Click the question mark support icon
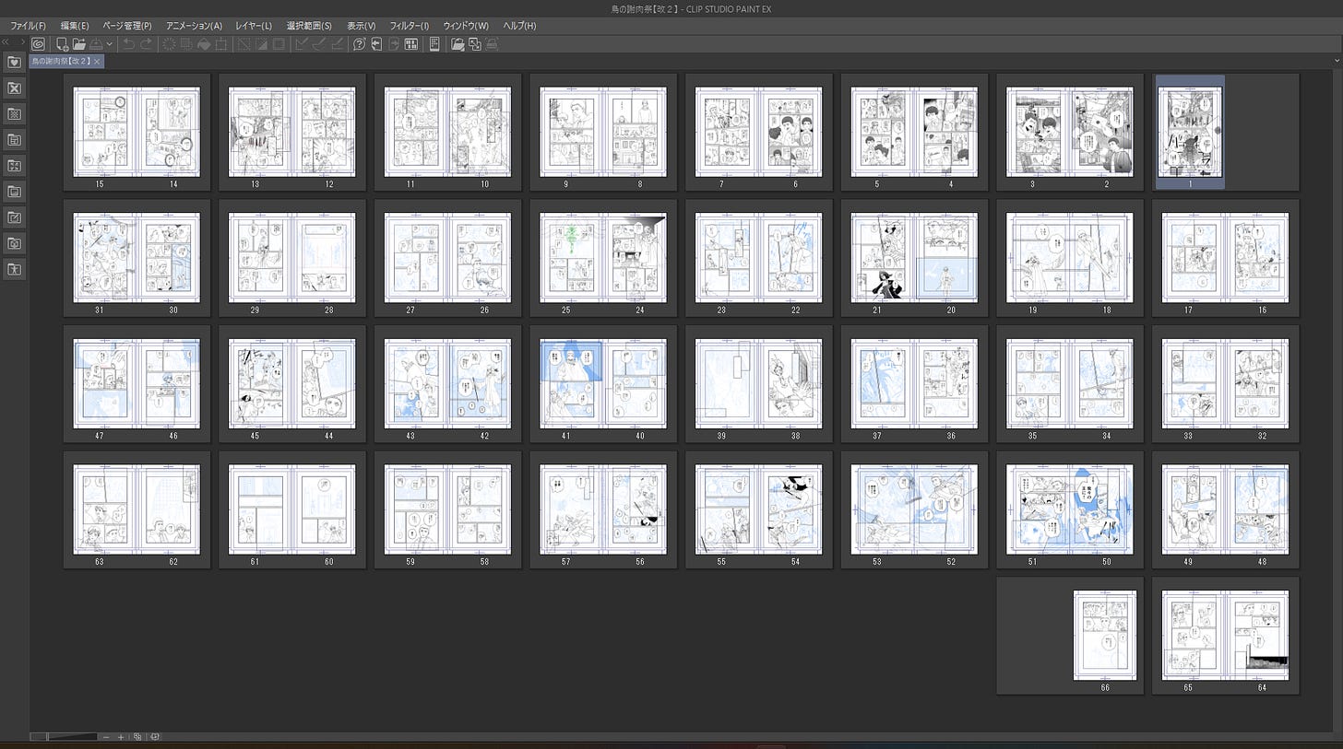This screenshot has width=1343, height=749. coord(360,43)
